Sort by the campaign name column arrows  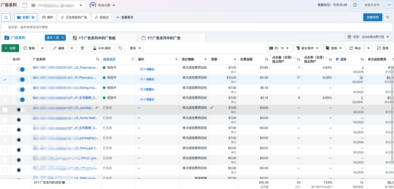(97, 60)
